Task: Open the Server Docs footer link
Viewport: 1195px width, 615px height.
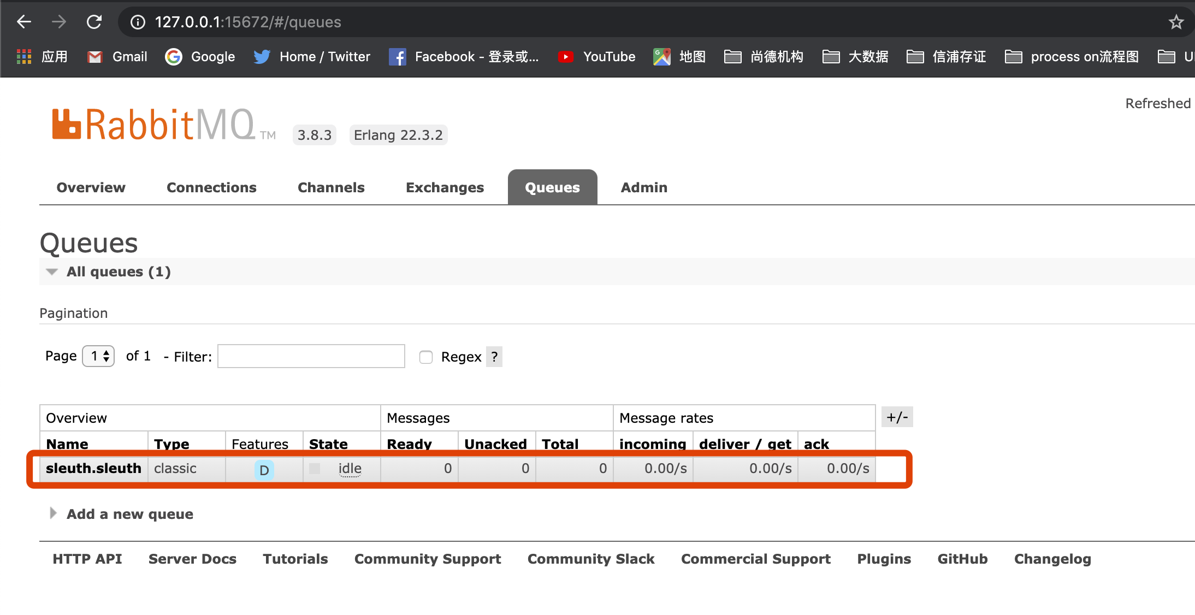Action: (192, 559)
